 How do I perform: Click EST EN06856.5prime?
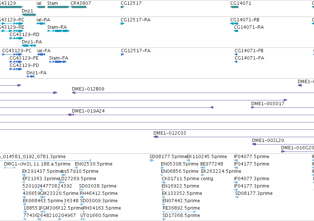coord(180,171)
